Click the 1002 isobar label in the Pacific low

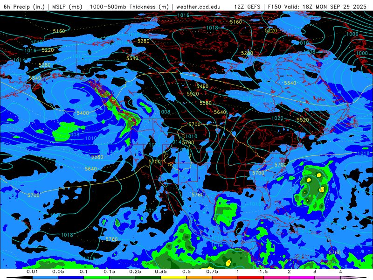(x=76, y=107)
